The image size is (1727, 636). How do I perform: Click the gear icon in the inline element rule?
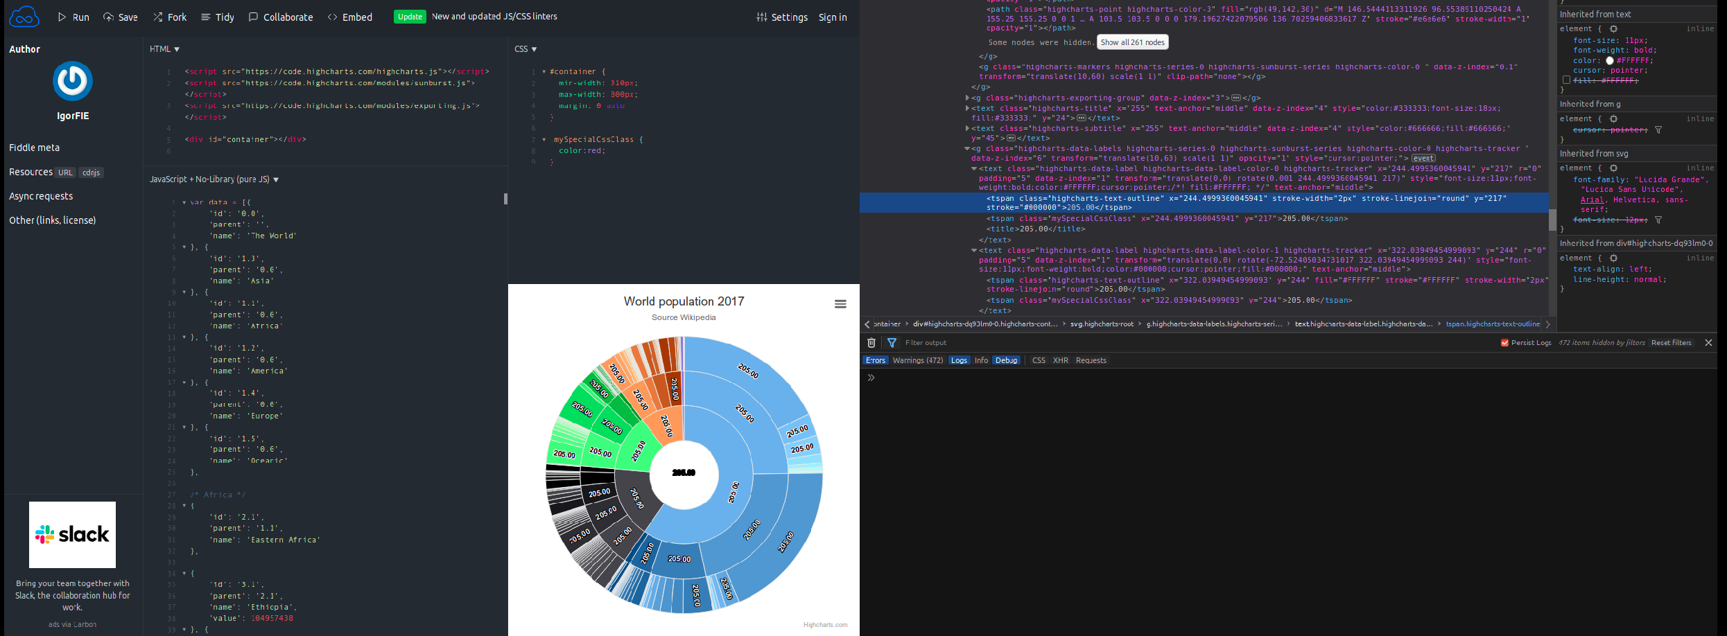1613,28
